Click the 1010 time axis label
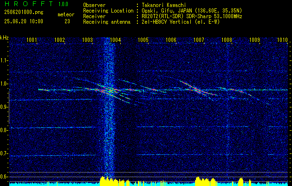 point(283,40)
